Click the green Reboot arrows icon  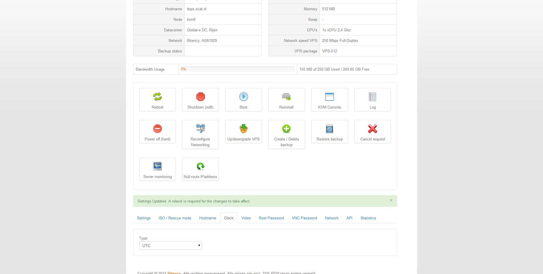point(158,97)
